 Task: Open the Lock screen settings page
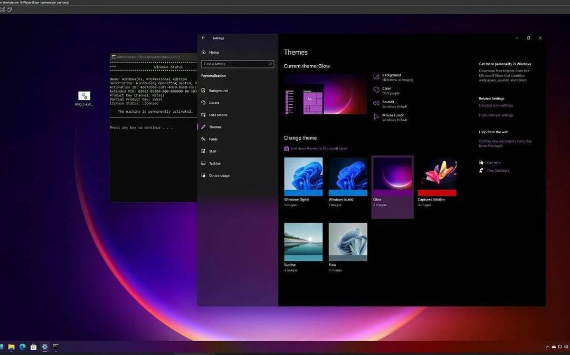click(x=218, y=115)
